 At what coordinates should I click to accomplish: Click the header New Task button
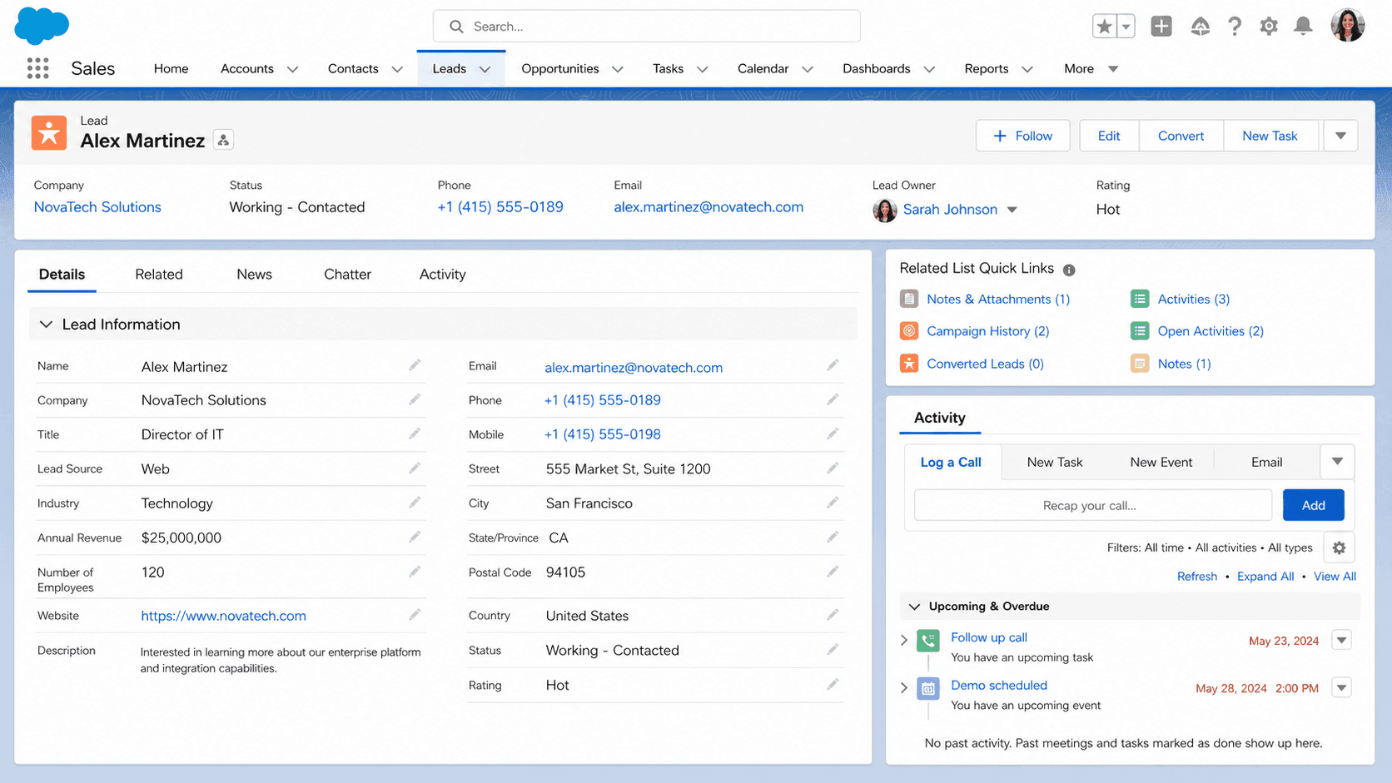(x=1270, y=136)
